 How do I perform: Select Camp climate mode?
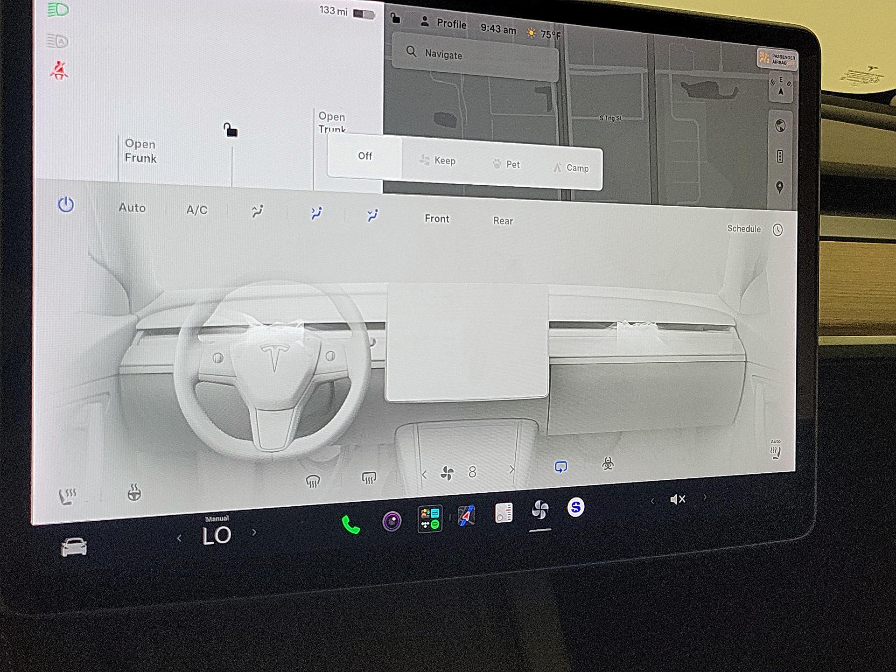point(571,168)
